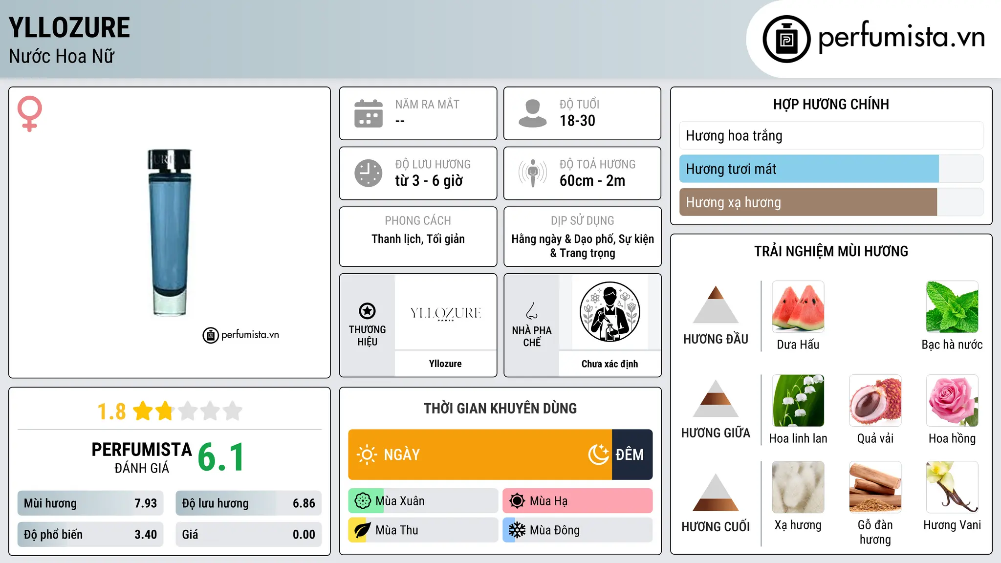The image size is (1001, 563).
Task: Click the star badge icon above Thương hiệu
Action: tap(367, 311)
